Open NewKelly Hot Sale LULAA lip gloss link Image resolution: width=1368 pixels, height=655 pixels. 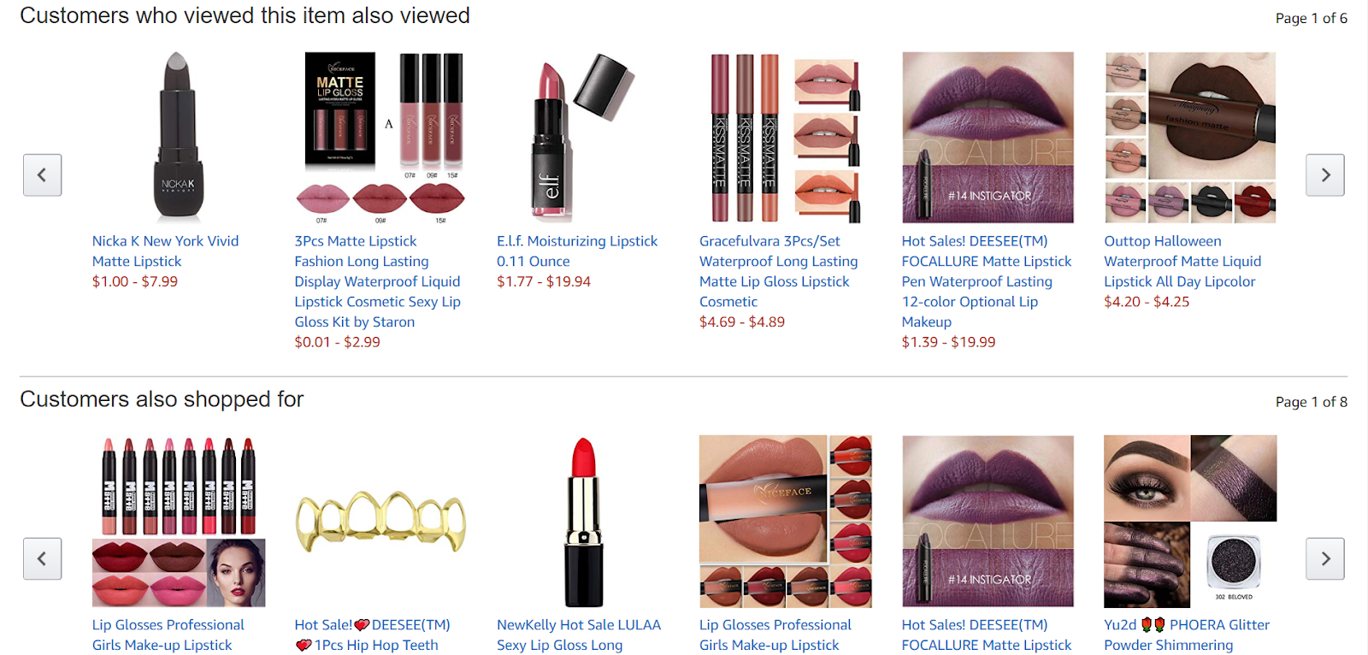coord(579,634)
